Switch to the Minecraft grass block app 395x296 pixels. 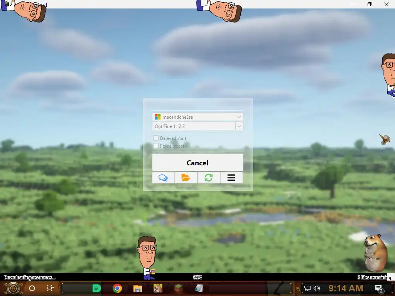(178, 288)
